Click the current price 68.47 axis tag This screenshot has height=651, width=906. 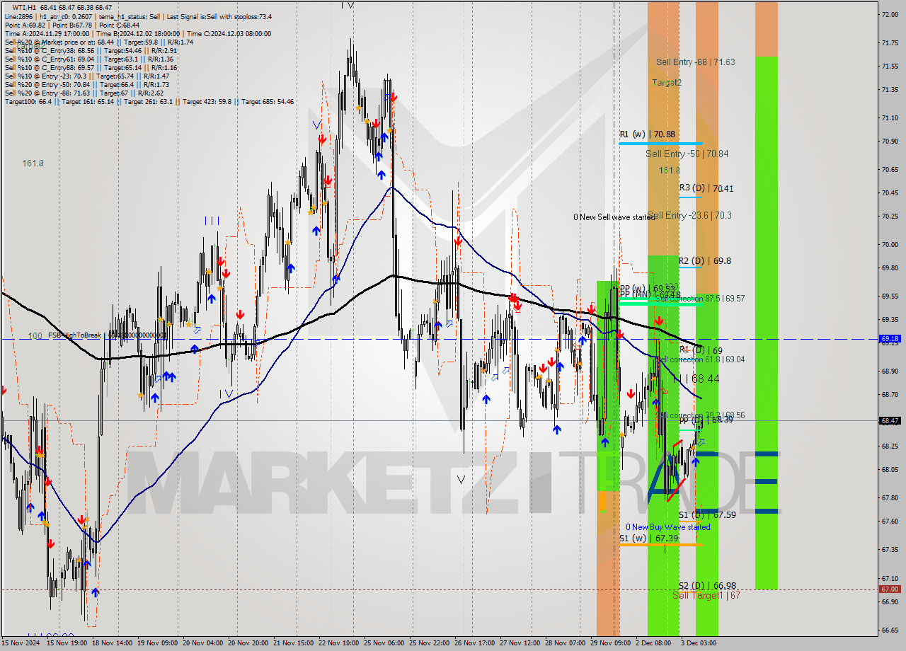tap(890, 421)
